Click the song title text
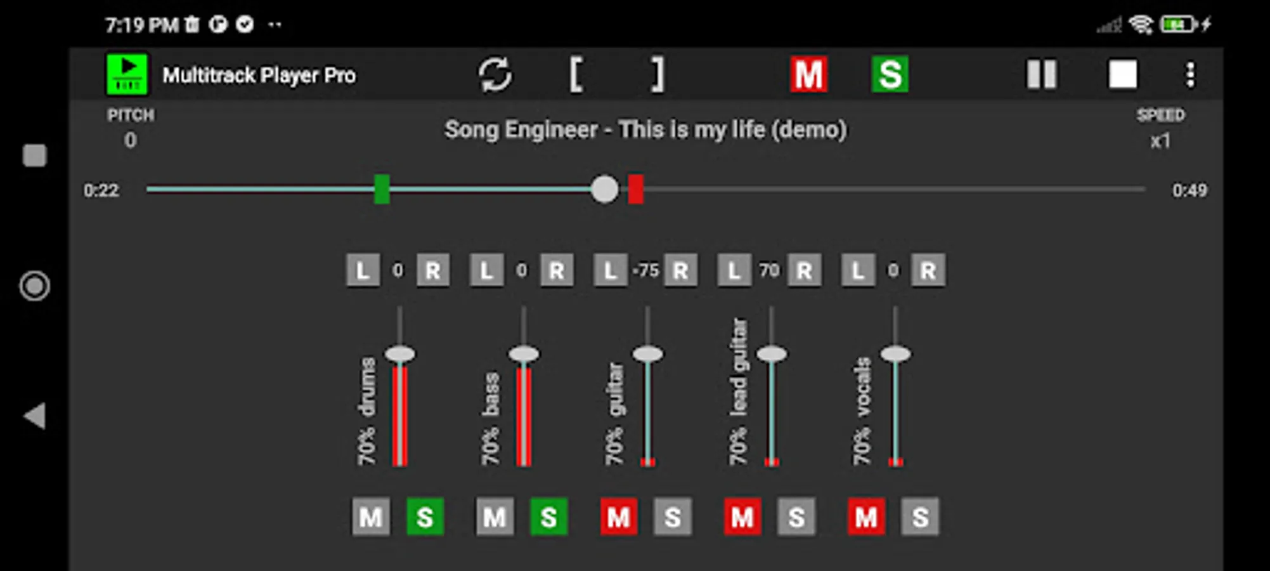 pyautogui.click(x=645, y=129)
